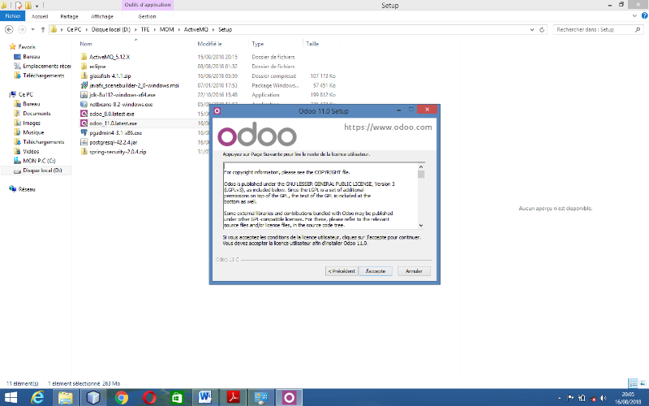Click the license text area in Odoo Setup
This screenshot has width=649, height=406.
[320, 196]
